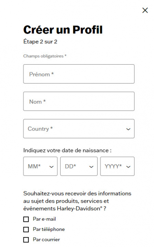The image size is (154, 247).
Task: Click the "Créer un Profil" heading
Action: (63, 30)
